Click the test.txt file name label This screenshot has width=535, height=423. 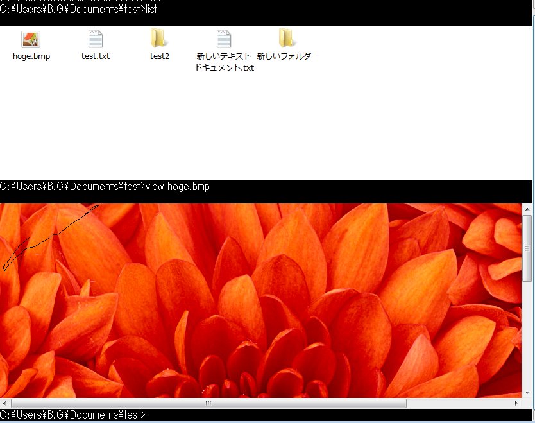[x=96, y=56]
